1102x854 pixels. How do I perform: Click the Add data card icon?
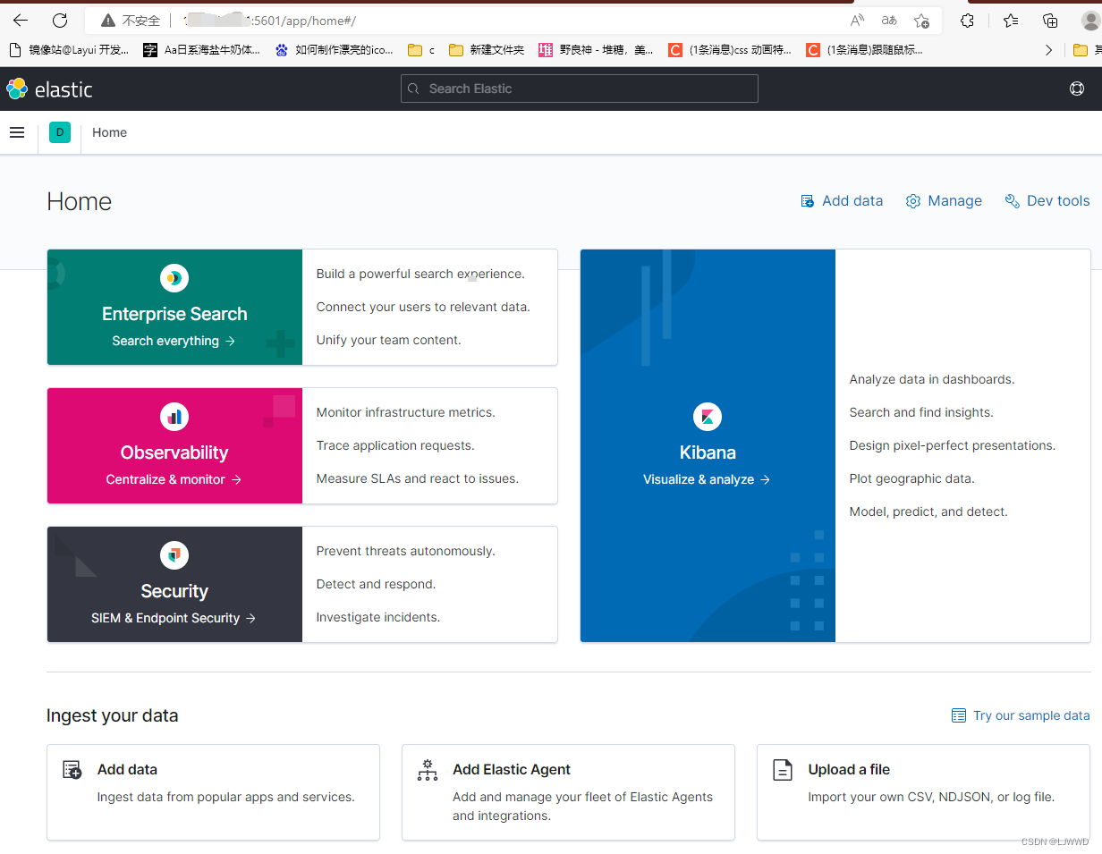72,769
